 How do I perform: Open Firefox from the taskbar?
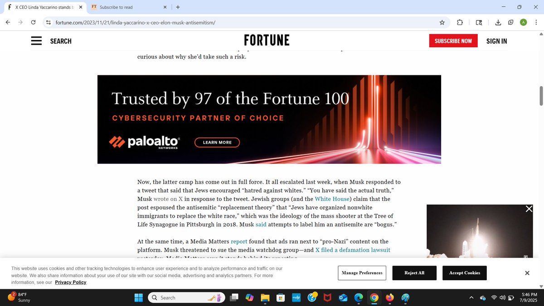click(x=389, y=297)
